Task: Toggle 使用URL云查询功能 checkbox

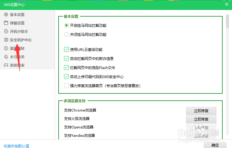Action: tap(66, 49)
